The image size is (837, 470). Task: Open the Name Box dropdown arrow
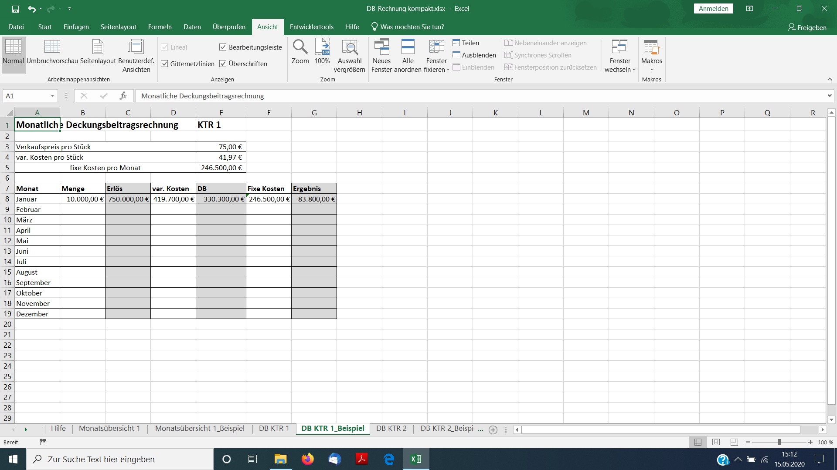pyautogui.click(x=52, y=96)
